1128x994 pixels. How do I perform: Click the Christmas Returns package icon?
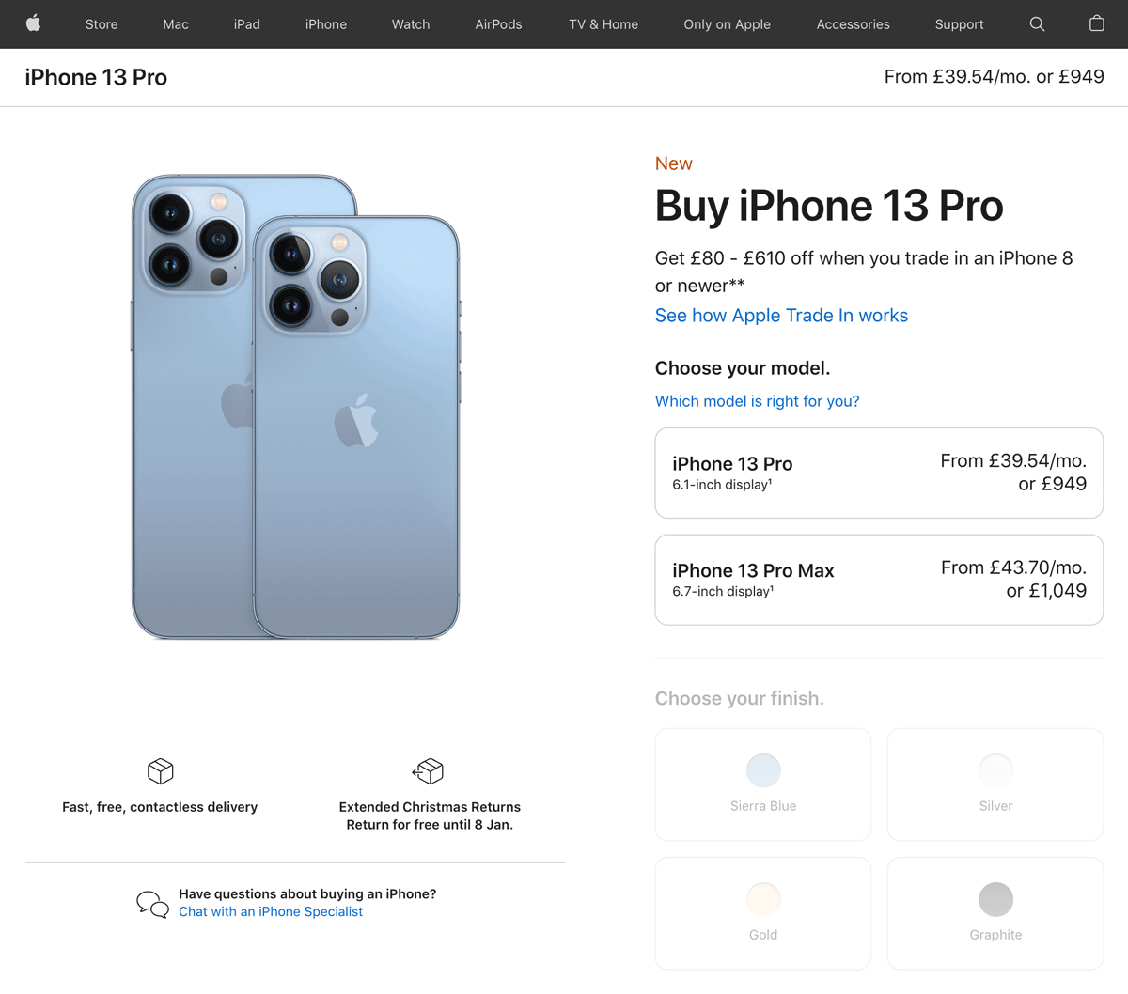click(x=430, y=770)
